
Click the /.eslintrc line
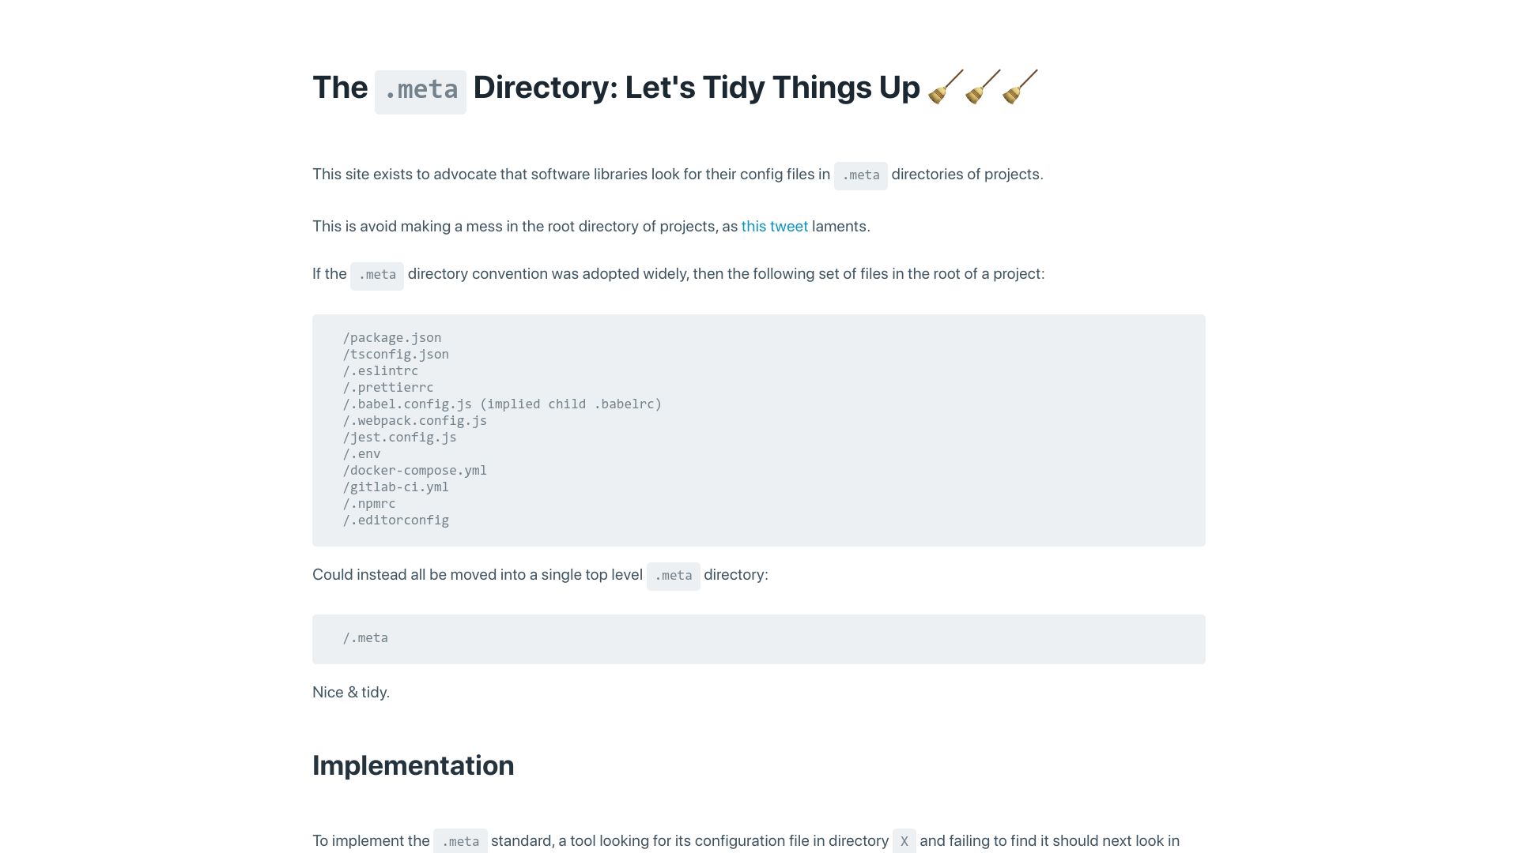pos(380,371)
